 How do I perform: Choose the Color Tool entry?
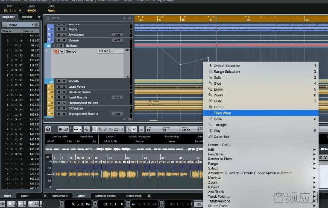point(261,137)
